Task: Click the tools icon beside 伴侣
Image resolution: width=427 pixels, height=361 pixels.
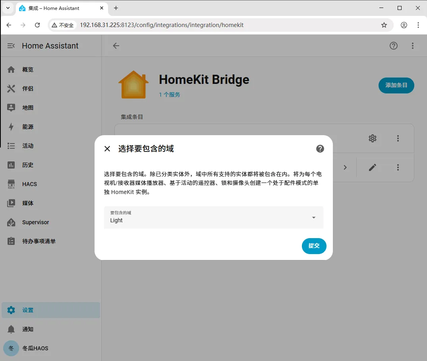Action: [x=11, y=89]
